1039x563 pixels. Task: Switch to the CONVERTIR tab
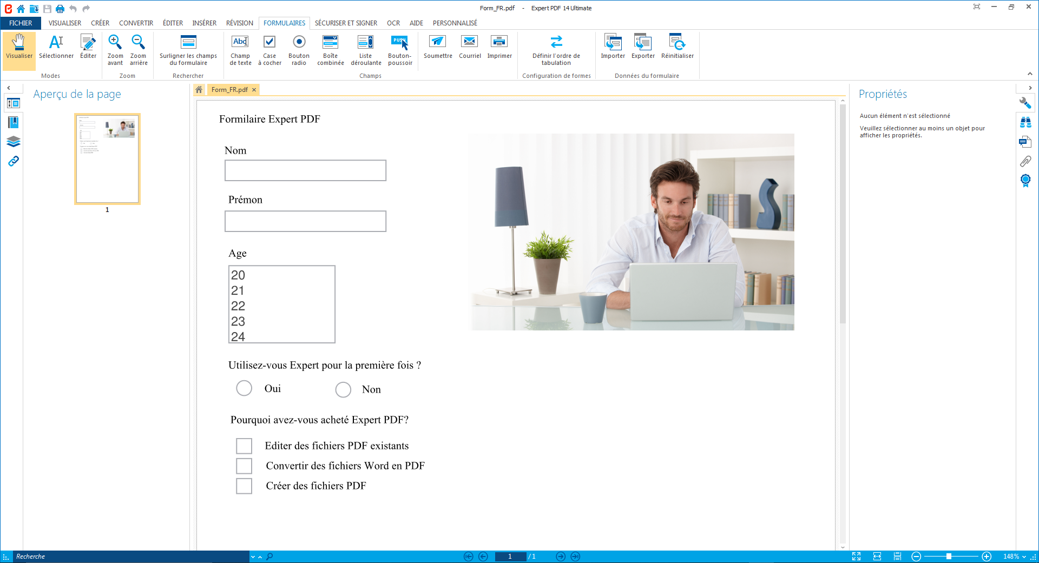(x=136, y=23)
